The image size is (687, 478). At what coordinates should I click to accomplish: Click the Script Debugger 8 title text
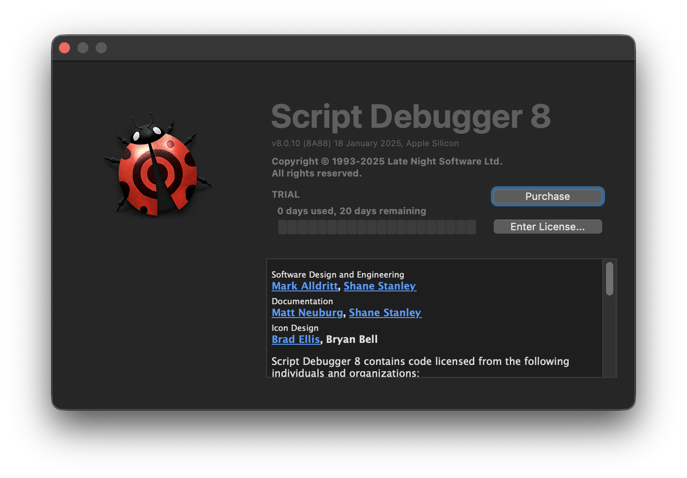coord(411,116)
